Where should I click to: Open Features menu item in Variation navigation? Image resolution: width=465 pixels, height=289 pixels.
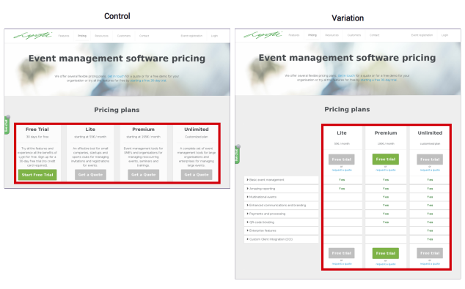coord(294,35)
